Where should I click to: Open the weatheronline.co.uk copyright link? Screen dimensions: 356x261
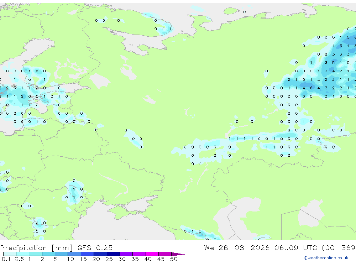click(326, 258)
